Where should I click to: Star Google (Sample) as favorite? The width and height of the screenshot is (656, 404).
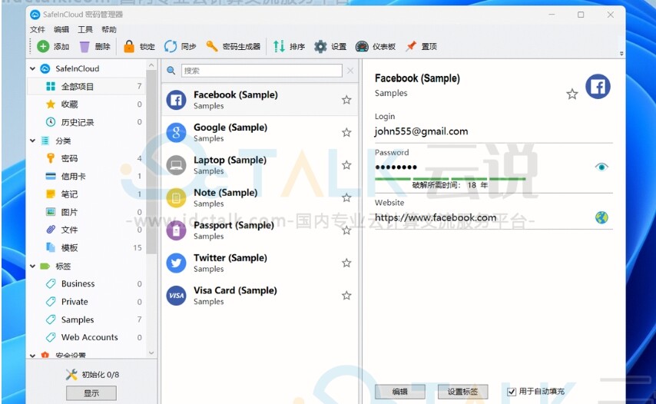pyautogui.click(x=346, y=132)
